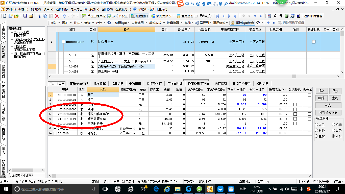Click the scissors cut icon
Image resolution: width=345 pixels, height=194 pixels.
coord(40,16)
